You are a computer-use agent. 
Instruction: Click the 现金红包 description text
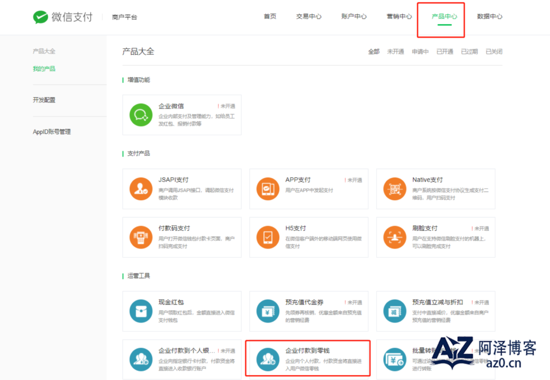click(197, 316)
